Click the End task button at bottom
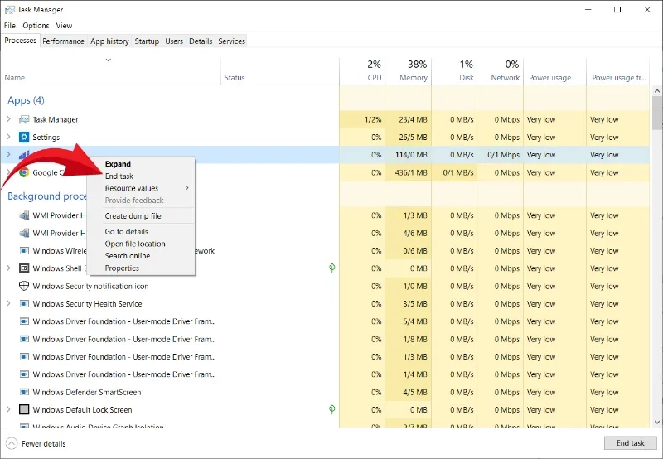The width and height of the screenshot is (663, 459). click(631, 443)
